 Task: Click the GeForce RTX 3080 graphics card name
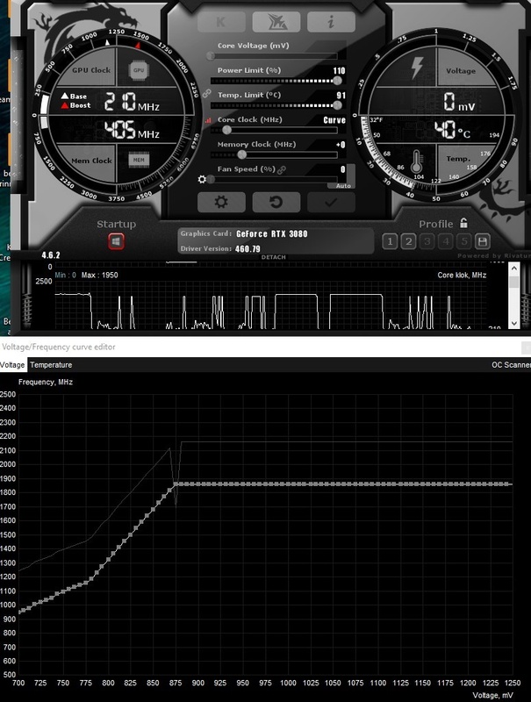[272, 233]
